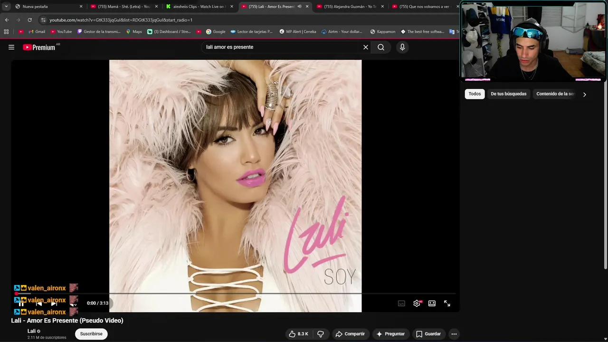Toggle subtitles on the player
Image resolution: width=608 pixels, height=342 pixels.
[401, 304]
